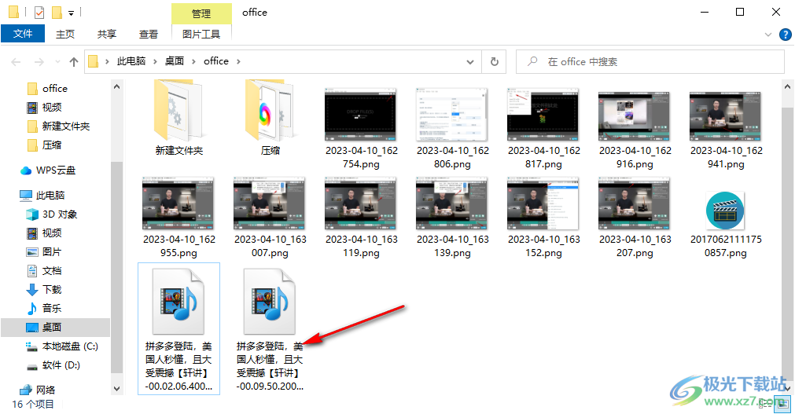Viewport: 795px width, 414px height.
Task: Switch to the 主页 ribbon tab
Action: pyautogui.click(x=65, y=34)
